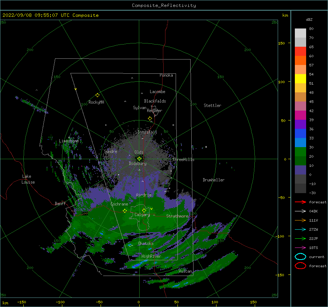Click the RockyMH label
The image size is (328, 307).
[96, 102]
